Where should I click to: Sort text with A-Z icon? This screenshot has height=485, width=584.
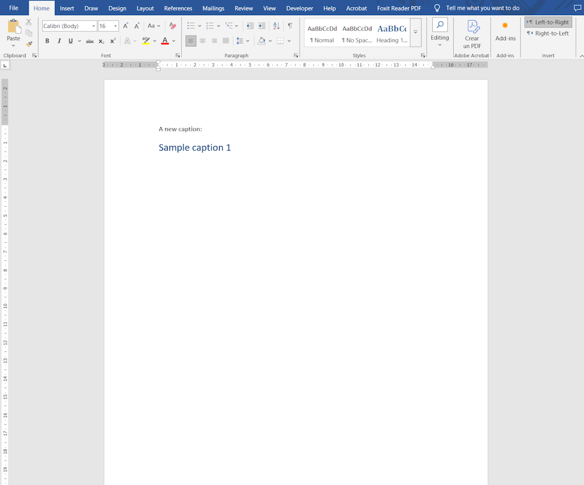pyautogui.click(x=276, y=26)
